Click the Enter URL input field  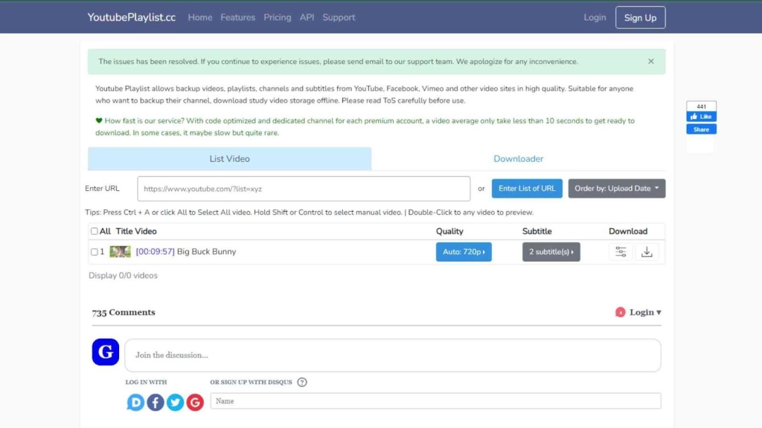click(304, 189)
